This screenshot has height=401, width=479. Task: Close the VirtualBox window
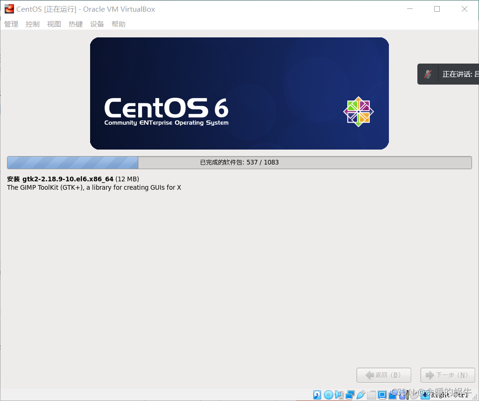click(x=465, y=9)
